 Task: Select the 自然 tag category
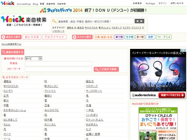pyautogui.click(x=150, y=37)
